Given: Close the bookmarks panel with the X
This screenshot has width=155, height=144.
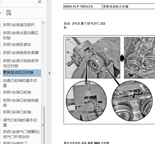Looking at the screenshot, I should 40,2.
